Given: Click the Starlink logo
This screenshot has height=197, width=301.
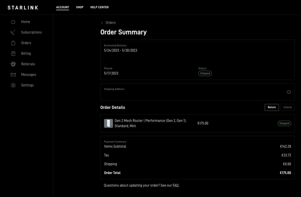Looking at the screenshot, I should click(23, 7).
